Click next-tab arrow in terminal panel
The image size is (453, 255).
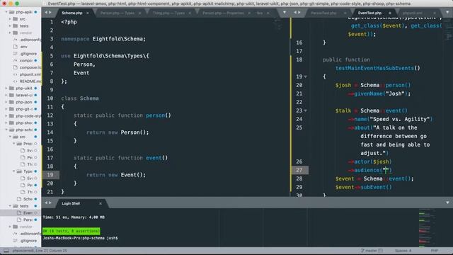tap(50, 203)
